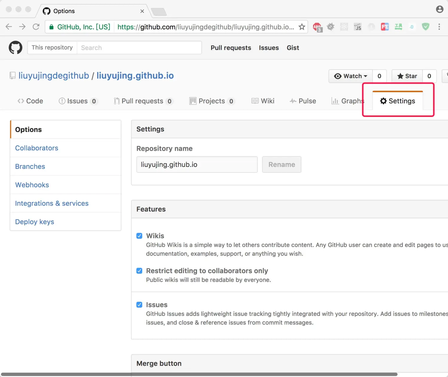
Task: Click the browser forward arrow
Action: 22,27
